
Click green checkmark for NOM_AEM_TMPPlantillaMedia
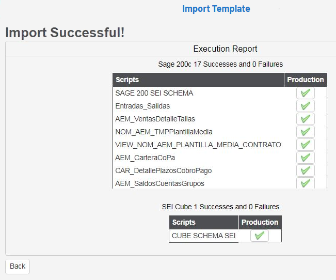pos(306,132)
